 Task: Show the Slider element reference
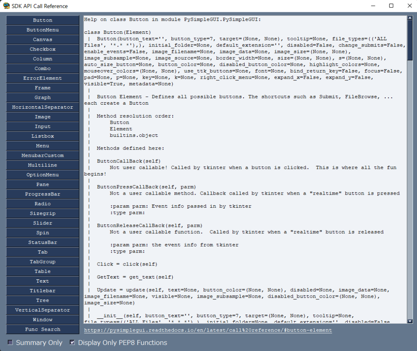coord(43,223)
